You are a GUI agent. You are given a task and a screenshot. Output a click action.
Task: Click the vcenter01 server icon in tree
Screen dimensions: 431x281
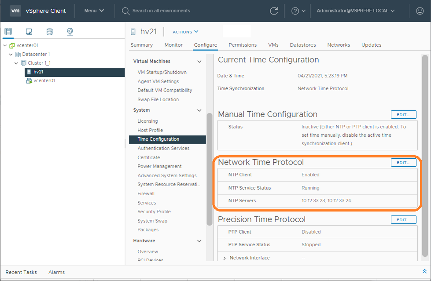(x=12, y=46)
